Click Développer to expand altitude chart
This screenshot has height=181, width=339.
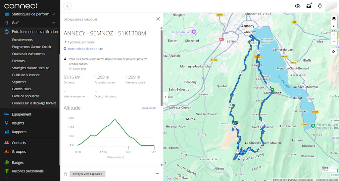coord(149,108)
